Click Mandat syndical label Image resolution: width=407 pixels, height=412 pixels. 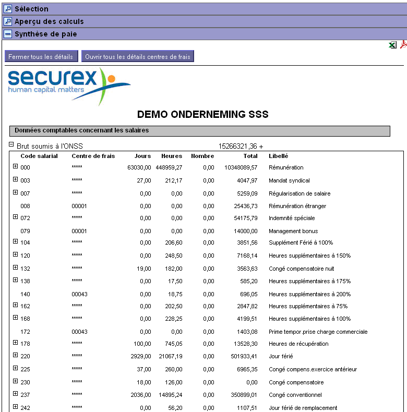tap(289, 181)
